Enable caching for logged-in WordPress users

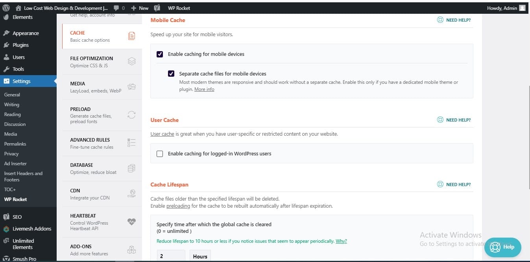160,154
